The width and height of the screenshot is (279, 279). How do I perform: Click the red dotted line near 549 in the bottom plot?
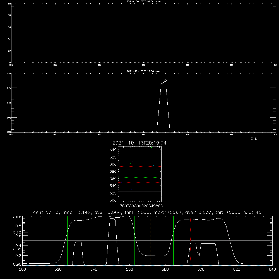[x=110, y=240]
